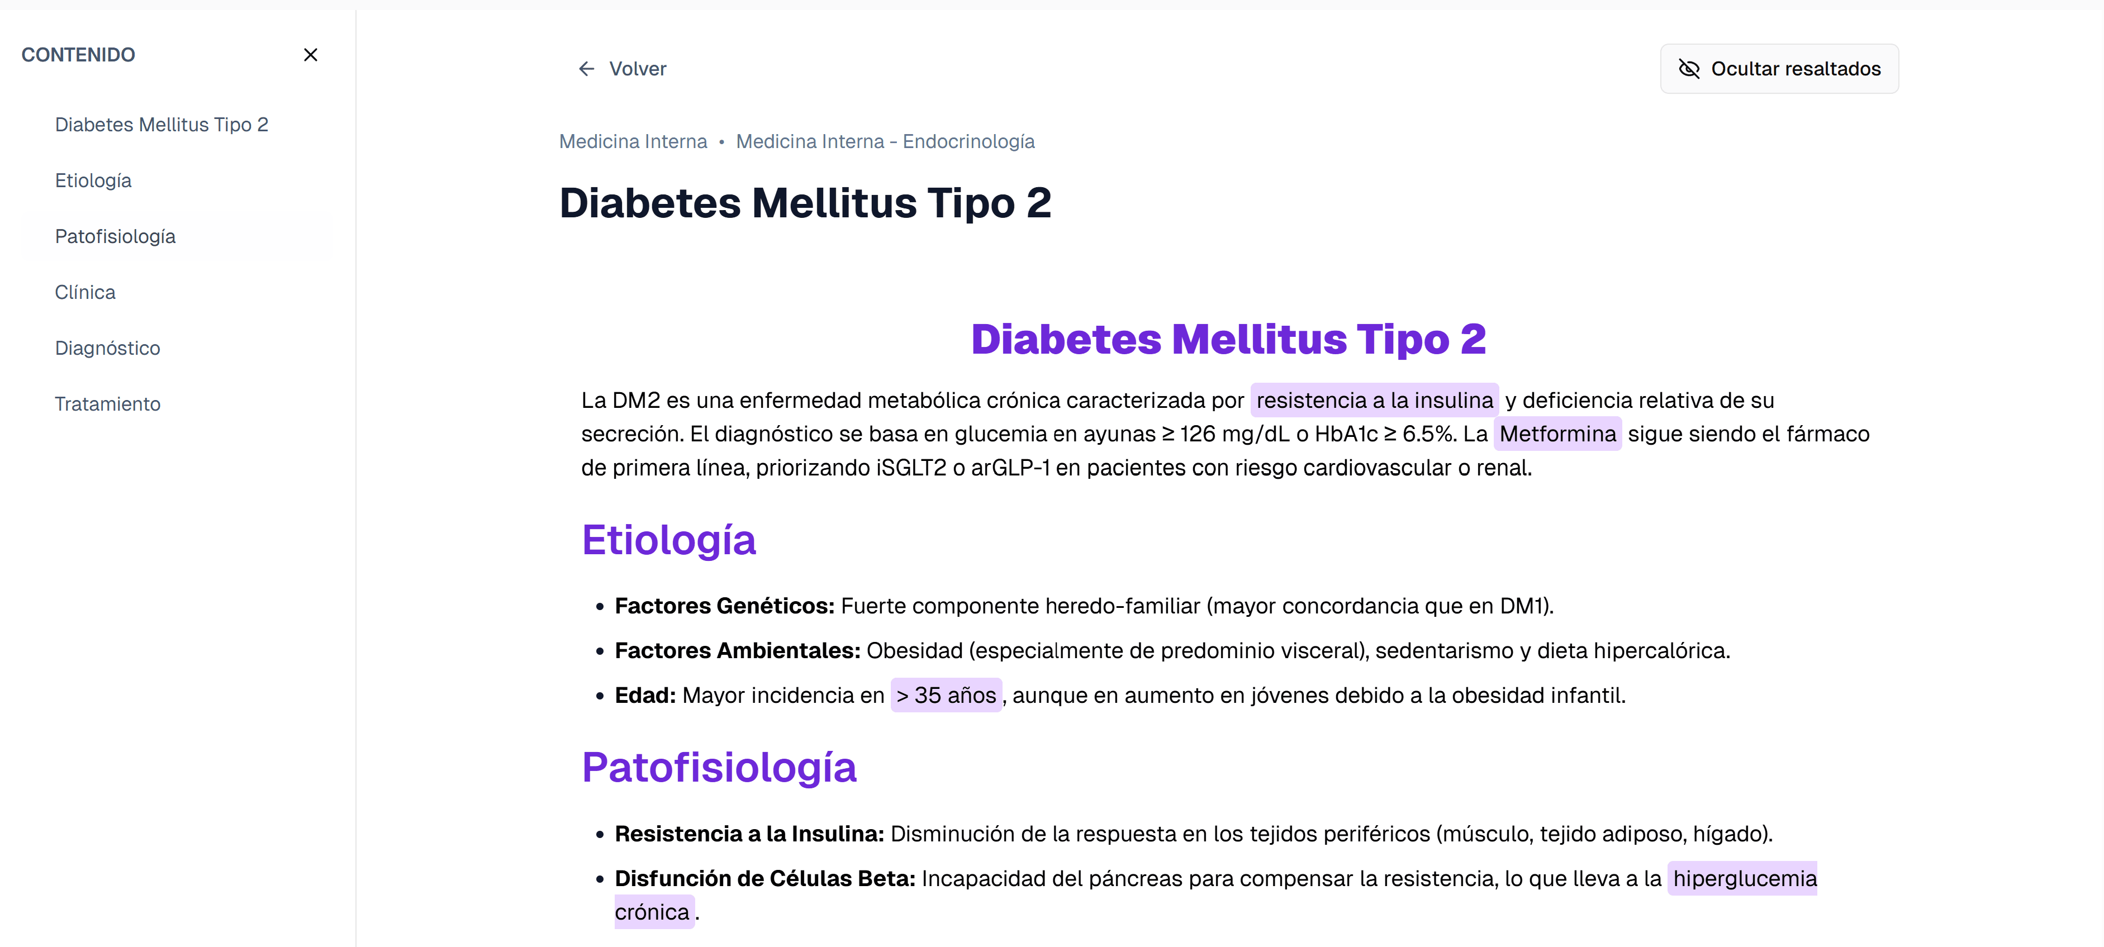
Task: Click the purple Patofisiología heading in article
Action: coord(719,767)
